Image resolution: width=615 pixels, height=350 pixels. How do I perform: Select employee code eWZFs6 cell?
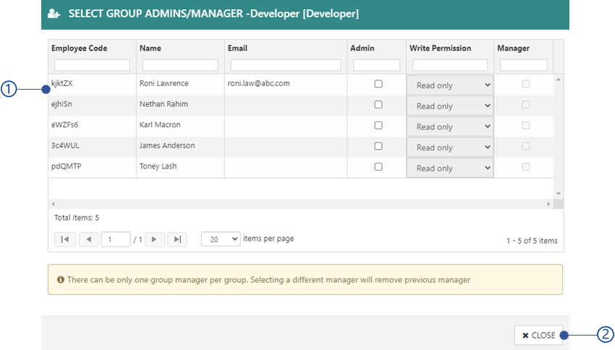pyautogui.click(x=92, y=125)
